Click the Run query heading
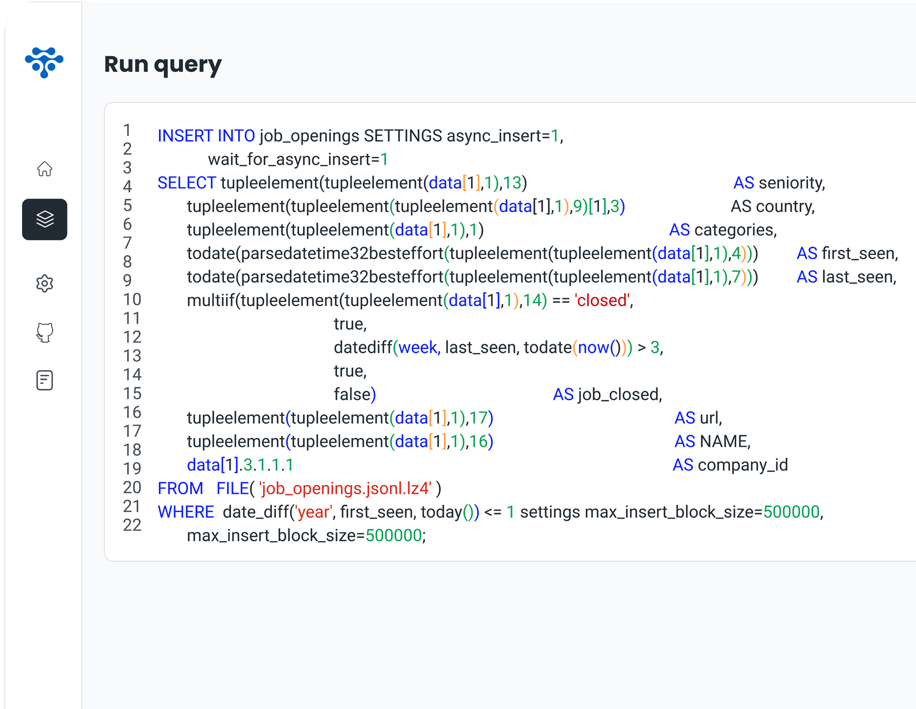This screenshot has height=709, width=916. (163, 65)
